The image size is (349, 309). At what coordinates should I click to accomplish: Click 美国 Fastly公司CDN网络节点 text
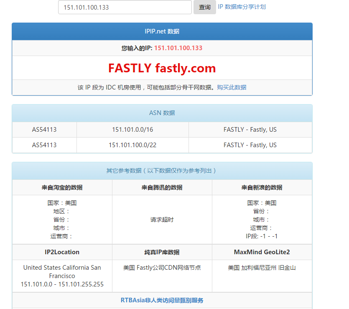(x=162, y=268)
